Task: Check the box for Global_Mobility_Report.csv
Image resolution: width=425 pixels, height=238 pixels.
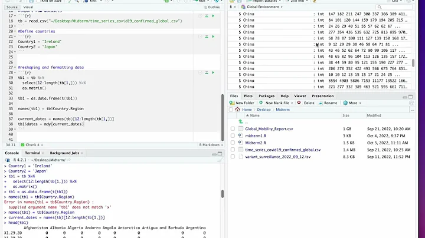Action: tap(233, 129)
